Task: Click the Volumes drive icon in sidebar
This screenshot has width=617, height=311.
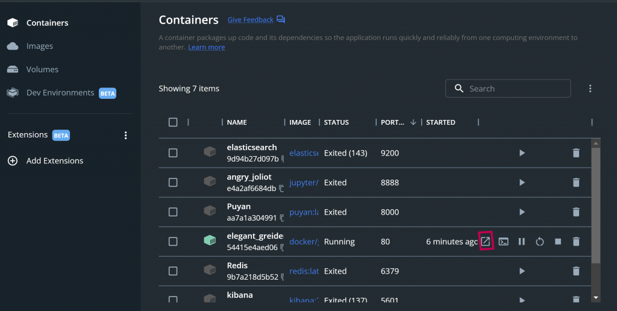Action: 13,70
